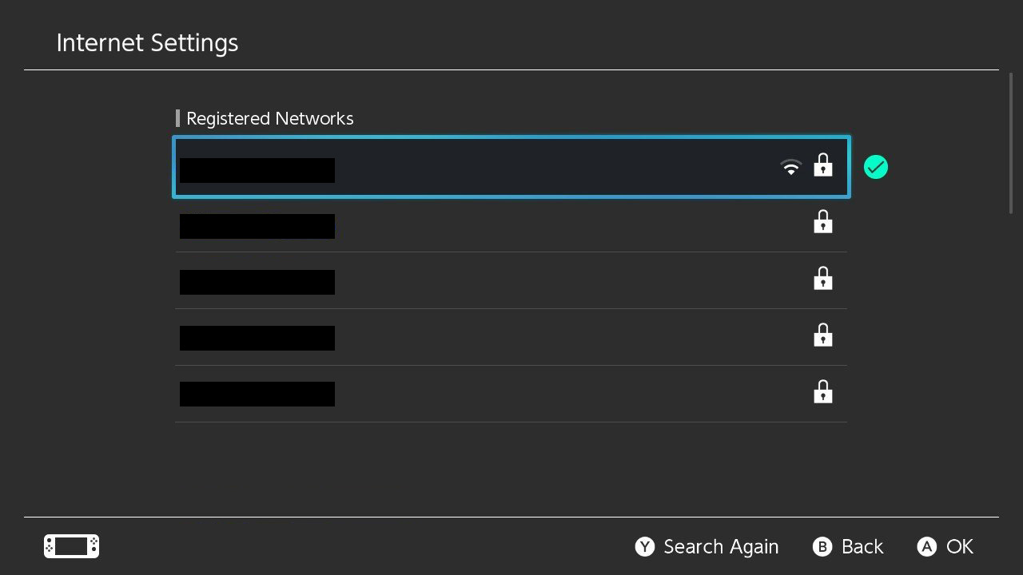Select the second registered network's redacted name
1023x575 pixels.
[x=257, y=226]
